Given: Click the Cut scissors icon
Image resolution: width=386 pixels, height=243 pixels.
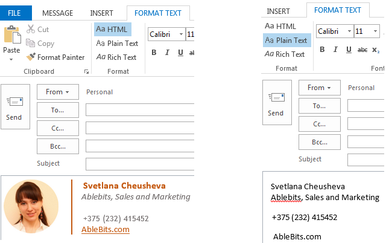Looking at the screenshot, I should [31, 30].
